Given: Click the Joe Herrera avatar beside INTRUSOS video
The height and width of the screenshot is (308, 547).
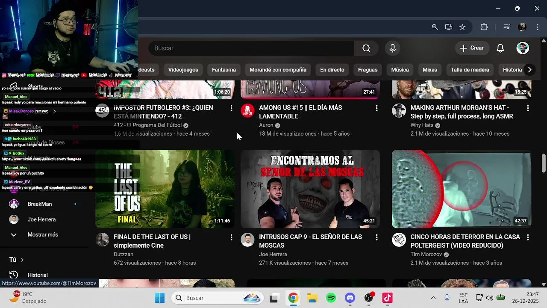Looking at the screenshot, I should (247, 240).
